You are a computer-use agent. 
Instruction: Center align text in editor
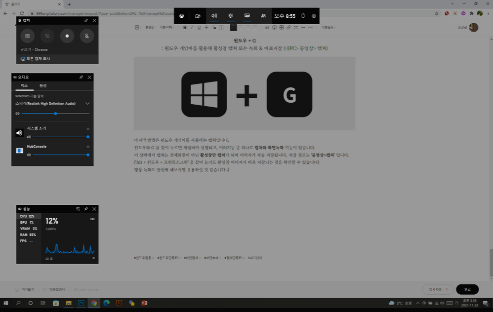tap(241, 27)
